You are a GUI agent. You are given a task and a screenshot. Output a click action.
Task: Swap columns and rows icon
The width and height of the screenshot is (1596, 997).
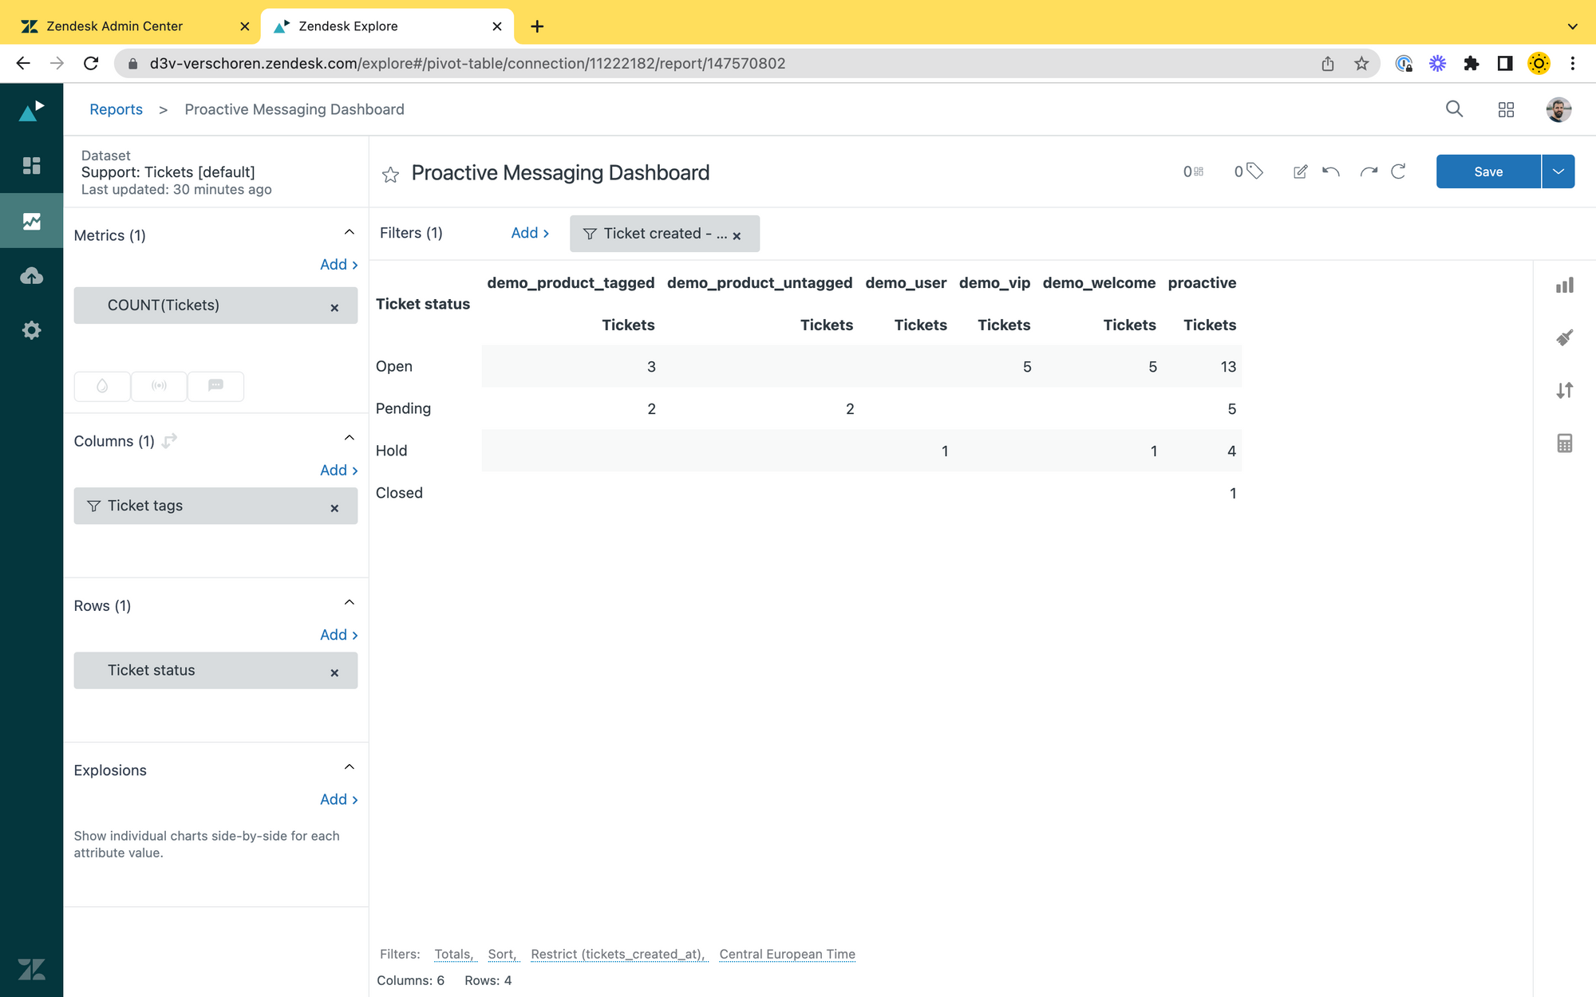tap(170, 441)
